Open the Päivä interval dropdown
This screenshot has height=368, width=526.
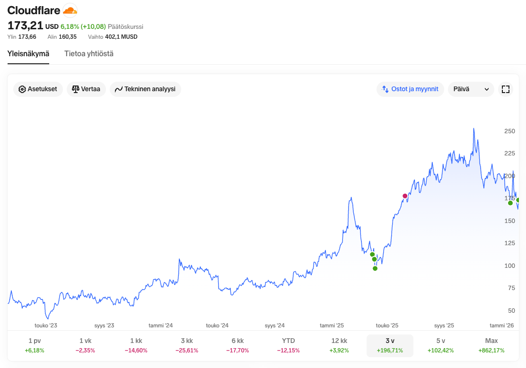click(x=471, y=89)
